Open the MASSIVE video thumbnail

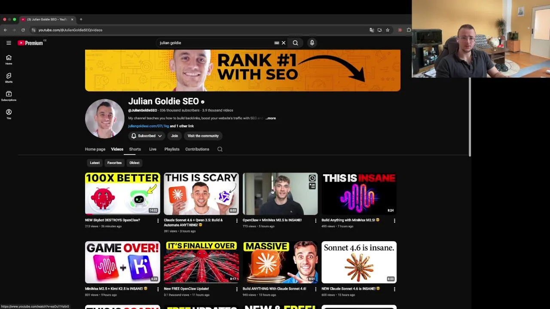(280, 262)
